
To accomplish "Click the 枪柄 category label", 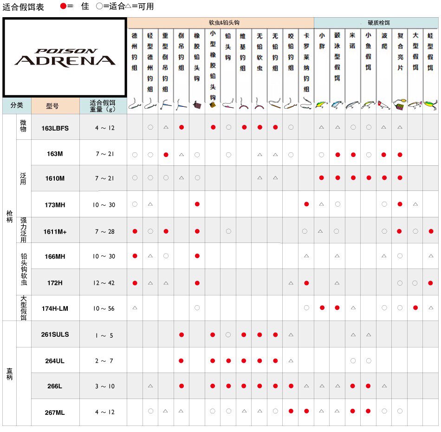I will [x=10, y=217].
